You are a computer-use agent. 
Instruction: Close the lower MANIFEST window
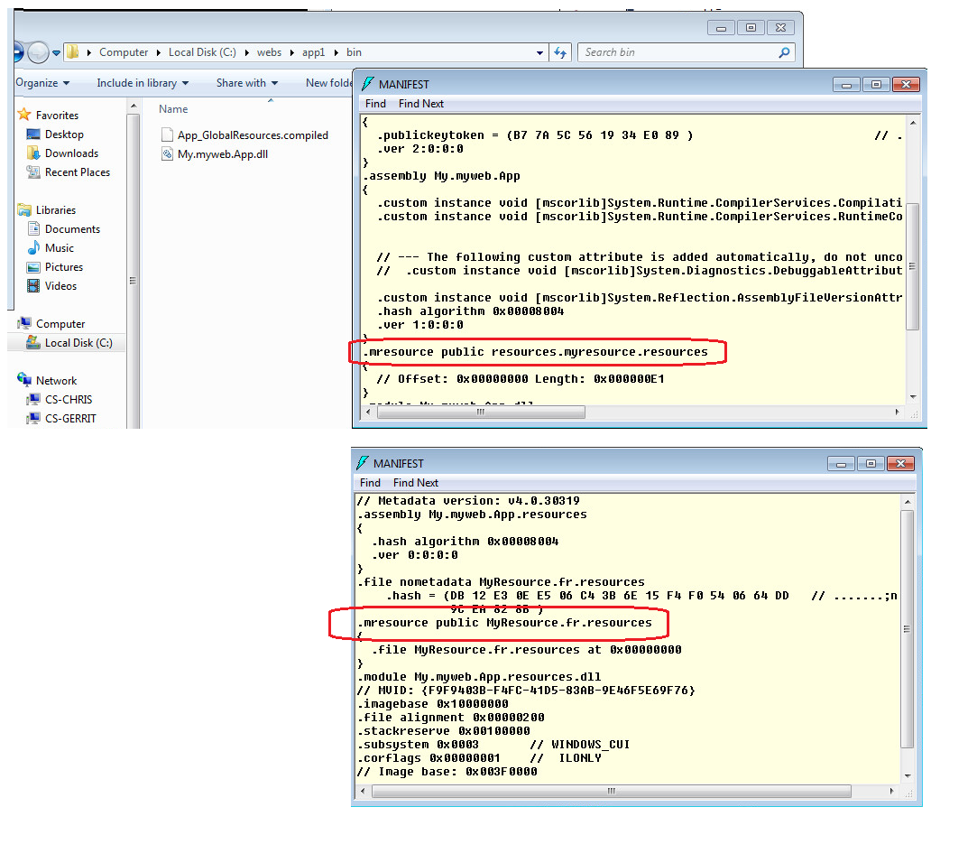click(900, 463)
